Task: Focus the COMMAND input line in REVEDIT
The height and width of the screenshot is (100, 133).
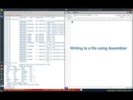Action: pyautogui.click(x=98, y=17)
